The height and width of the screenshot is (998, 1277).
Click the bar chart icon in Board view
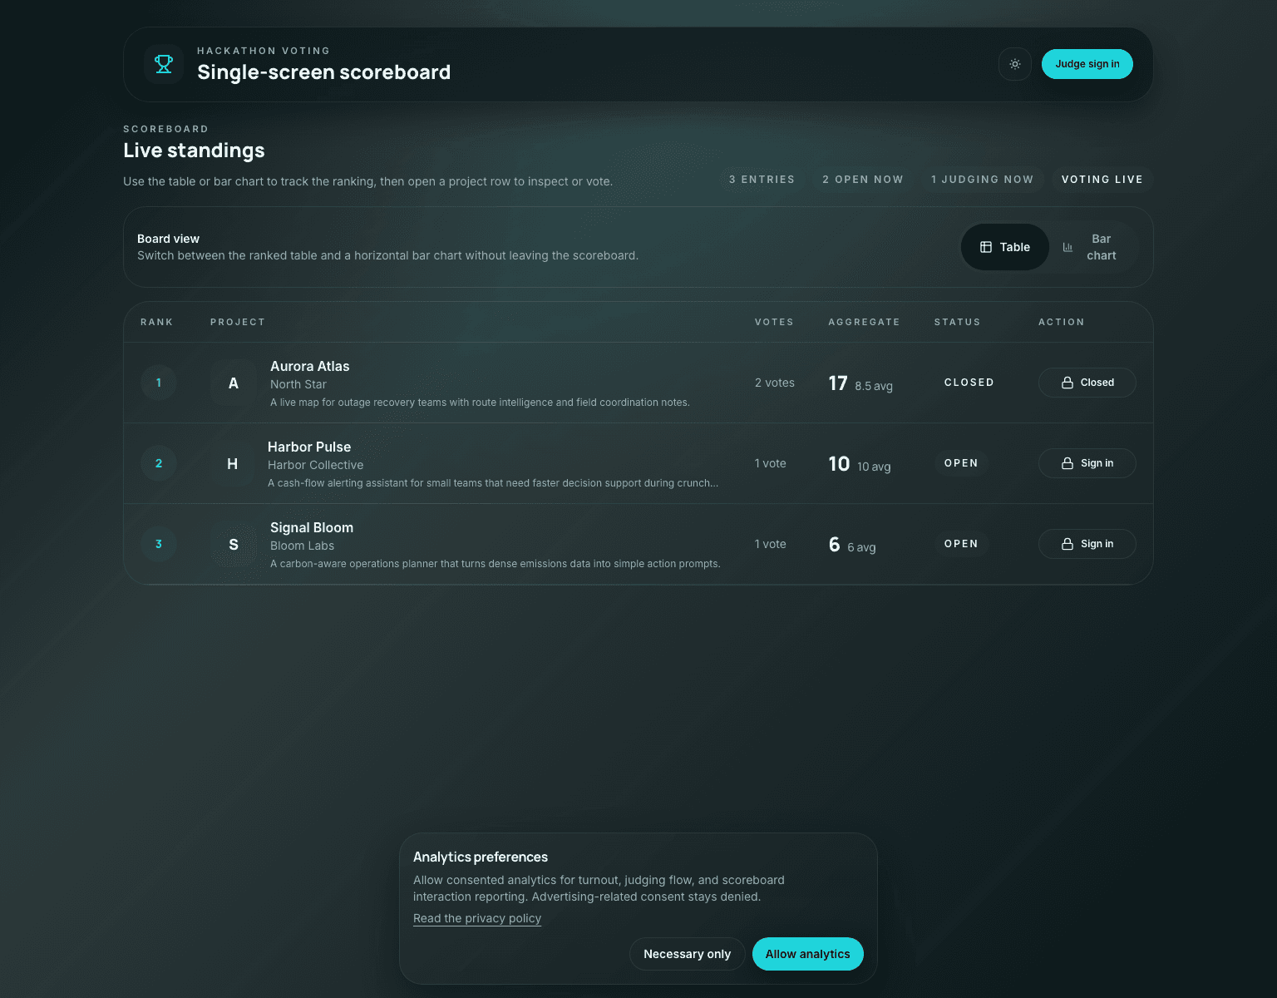click(1068, 247)
